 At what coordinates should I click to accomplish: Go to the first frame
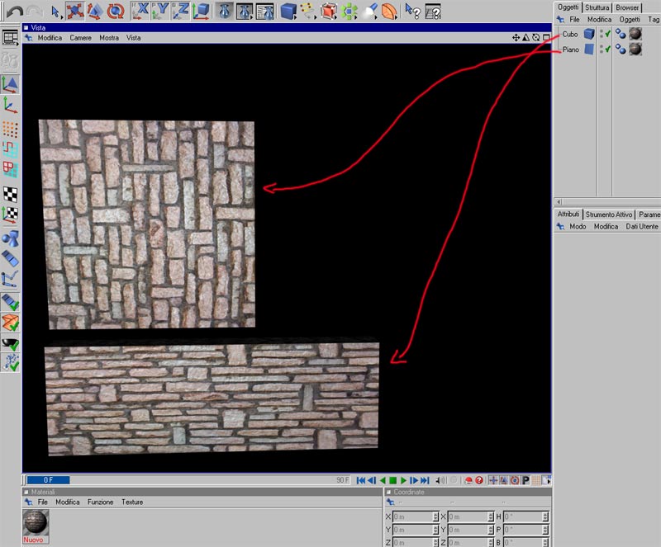point(361,480)
